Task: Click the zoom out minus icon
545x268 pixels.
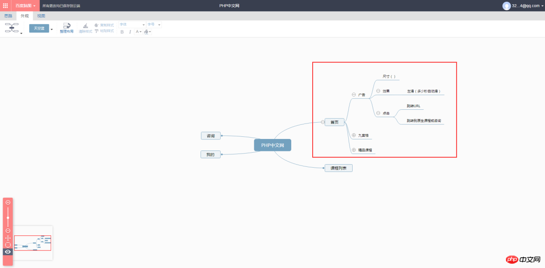Action: [8, 231]
